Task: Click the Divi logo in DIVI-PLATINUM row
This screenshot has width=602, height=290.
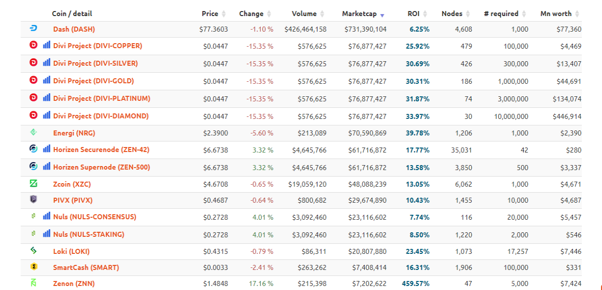Action: pyautogui.click(x=34, y=98)
